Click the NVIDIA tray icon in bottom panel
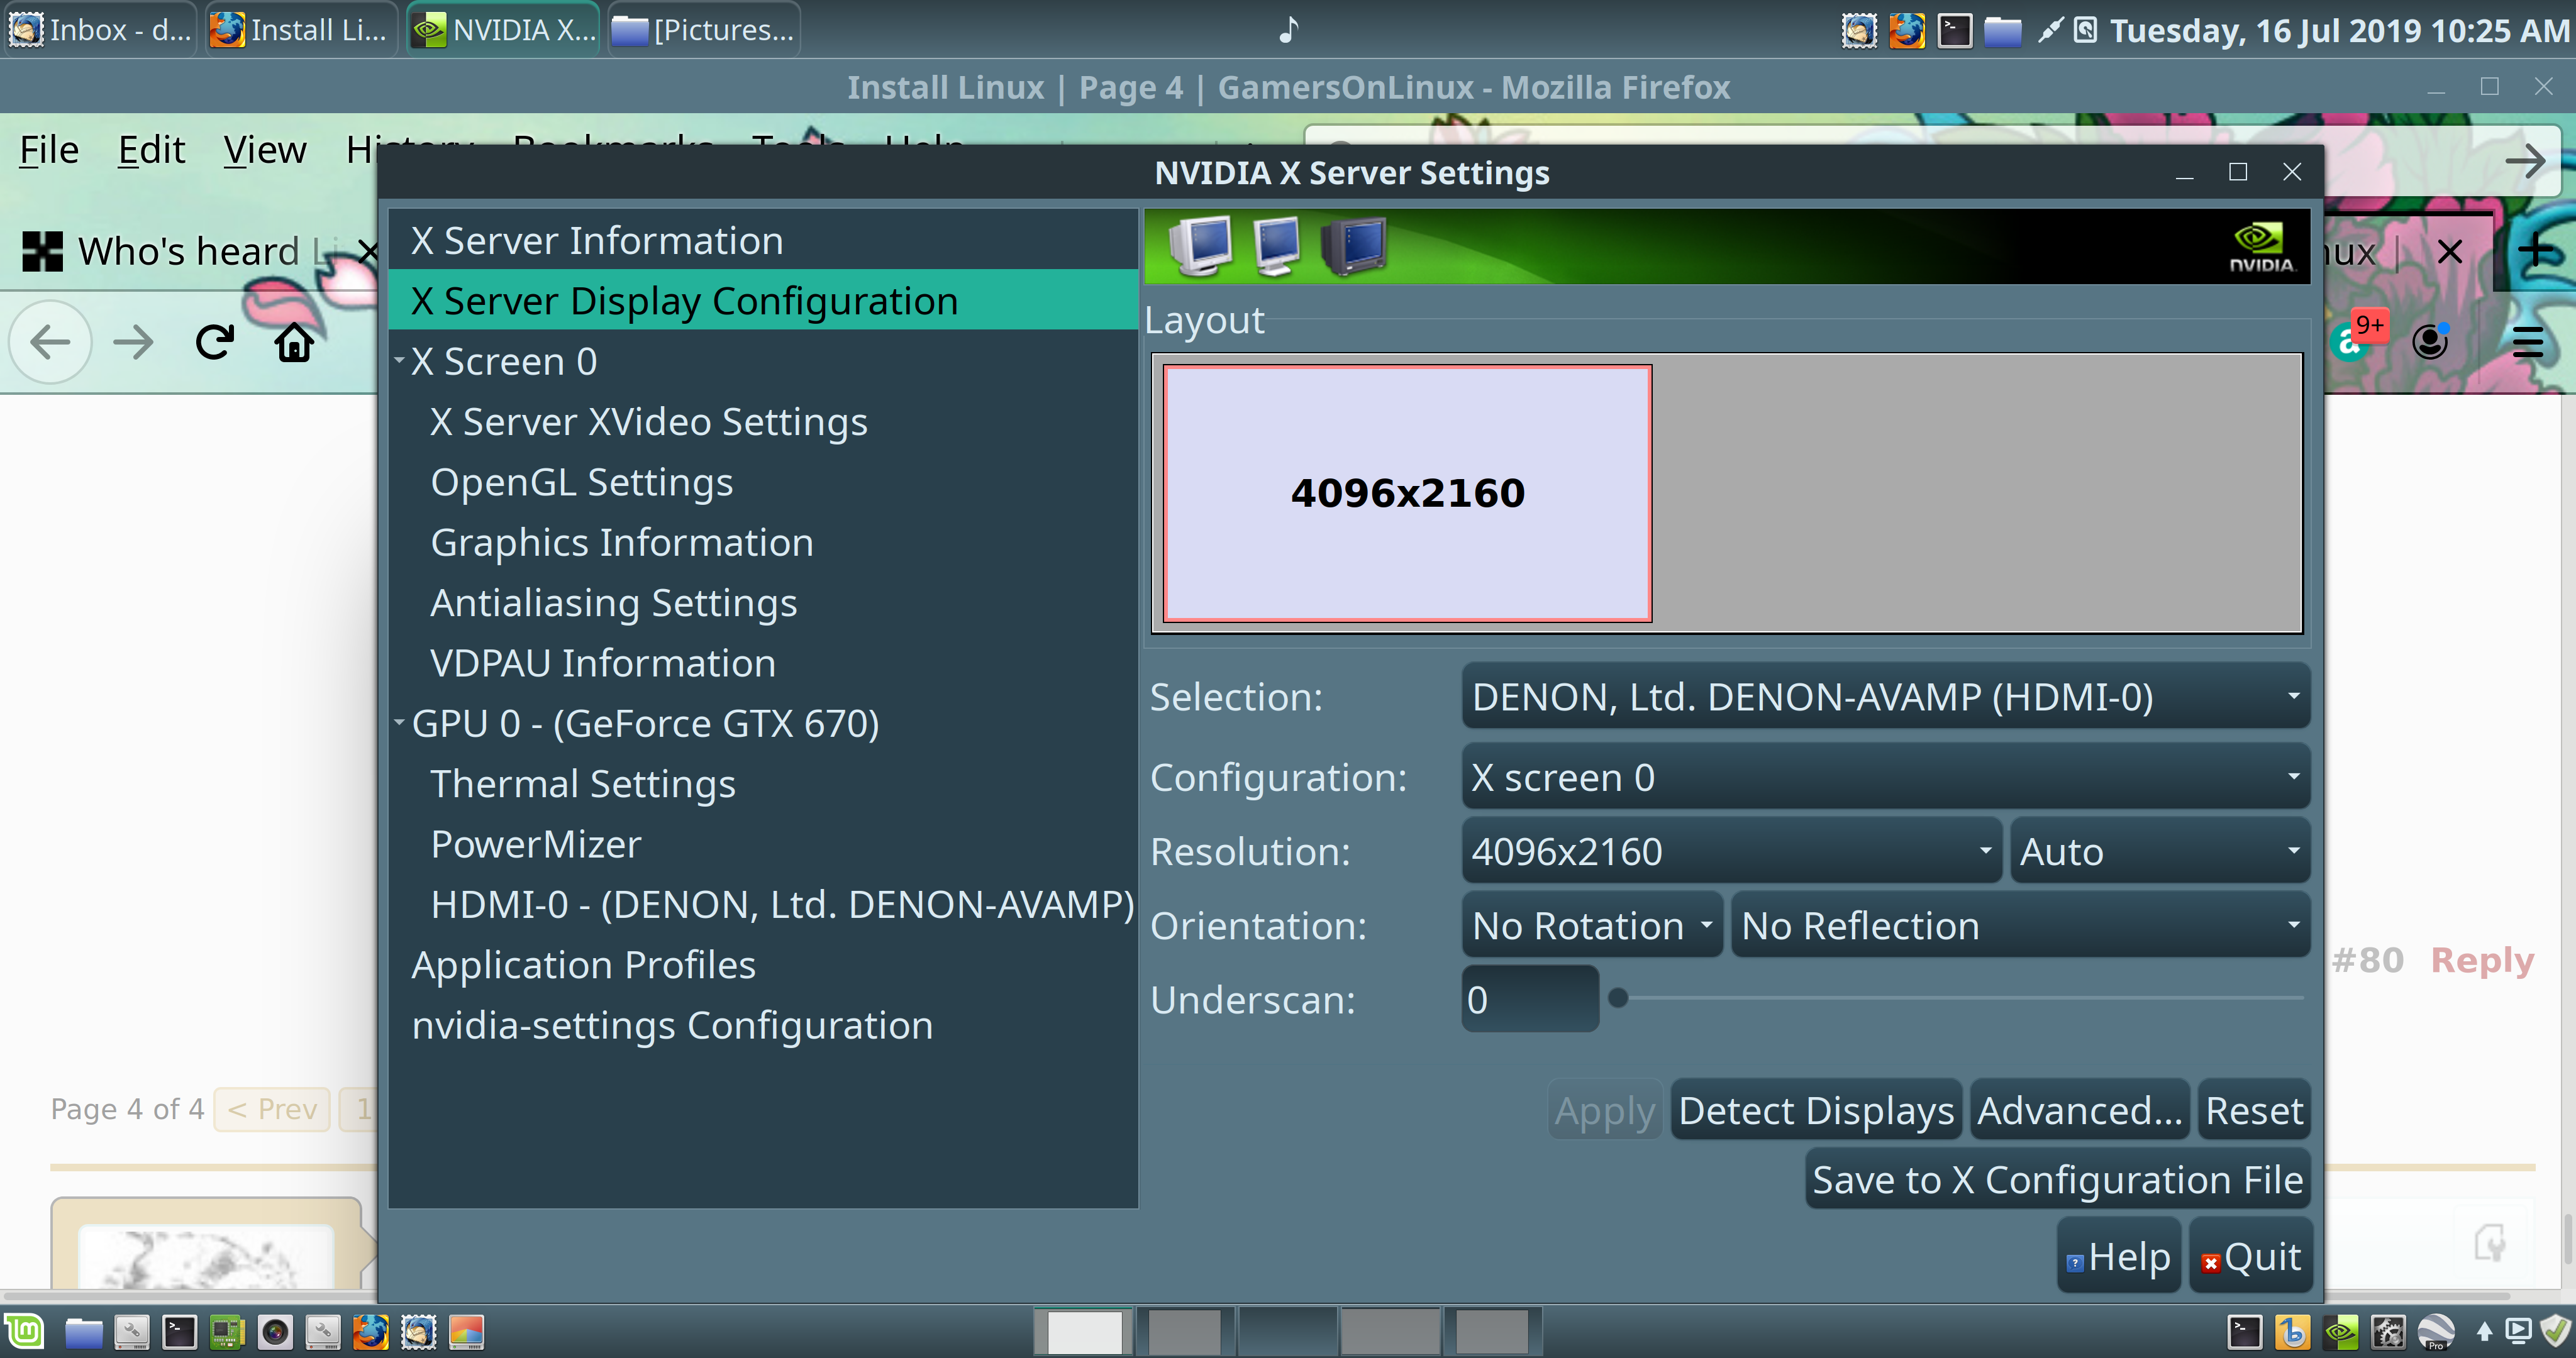Screen dimensions: 2576x1358 (2340, 1332)
